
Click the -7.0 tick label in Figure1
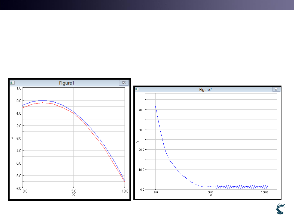tap(18, 188)
